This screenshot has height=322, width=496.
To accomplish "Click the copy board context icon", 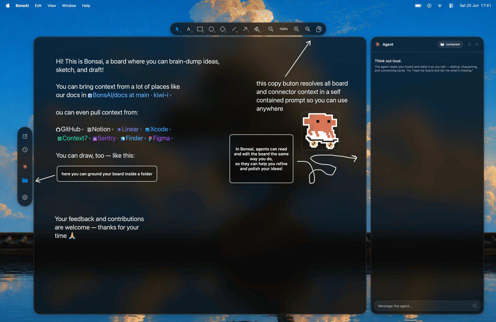I will [319, 29].
